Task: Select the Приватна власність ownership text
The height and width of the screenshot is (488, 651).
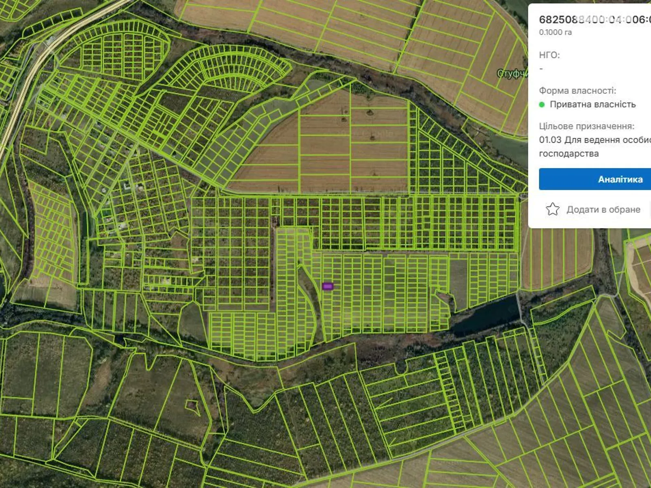Action: click(x=592, y=105)
